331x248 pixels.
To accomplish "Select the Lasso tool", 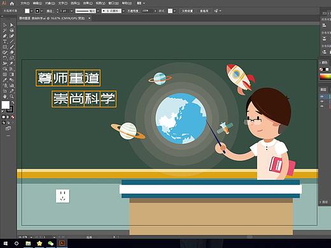I will click(x=11, y=31).
